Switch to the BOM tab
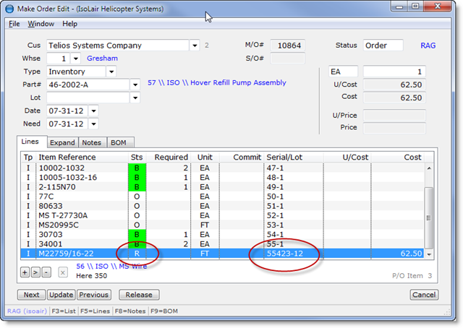This screenshot has height=328, width=463. tap(118, 142)
